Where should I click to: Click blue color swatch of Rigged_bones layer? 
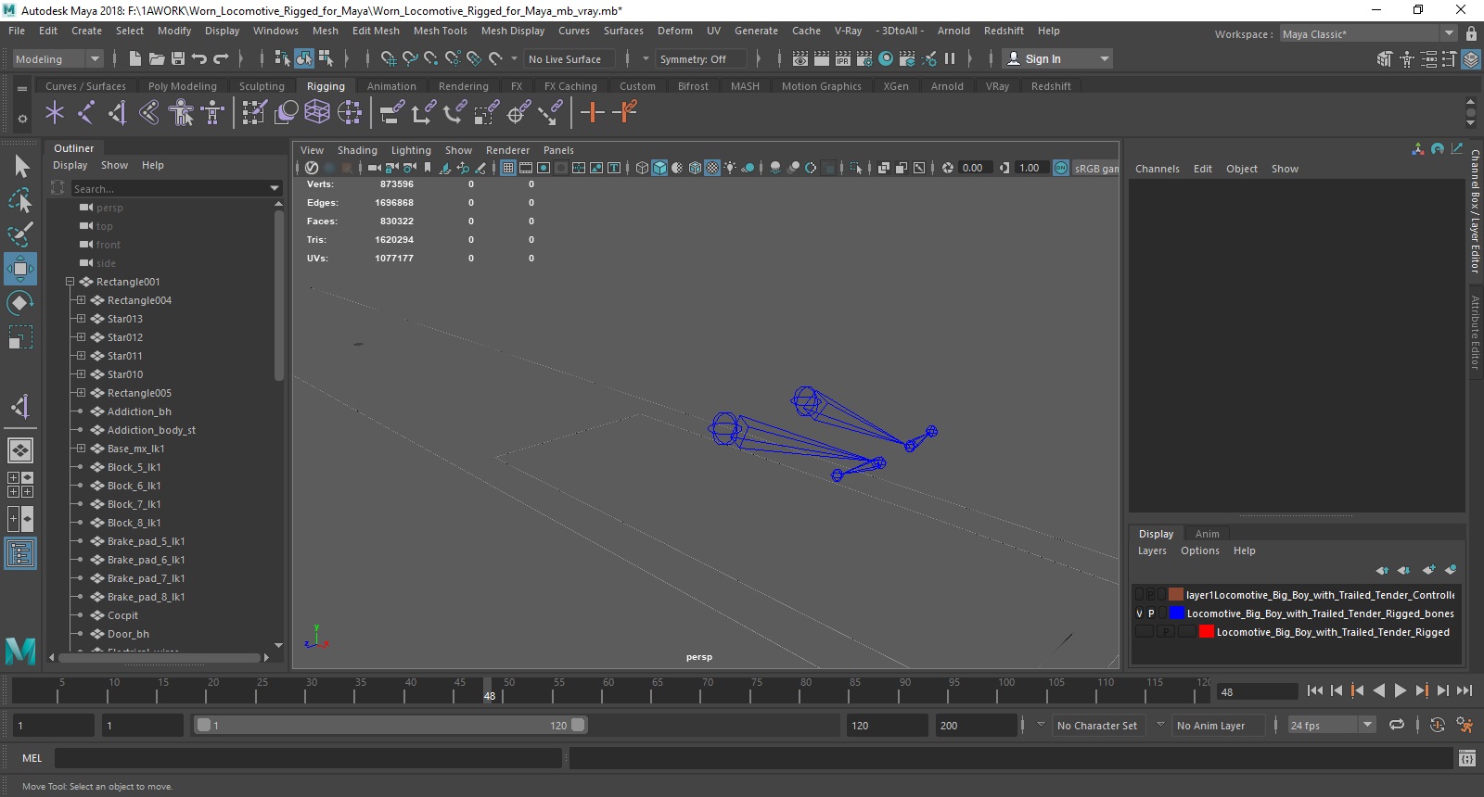[x=1176, y=614]
